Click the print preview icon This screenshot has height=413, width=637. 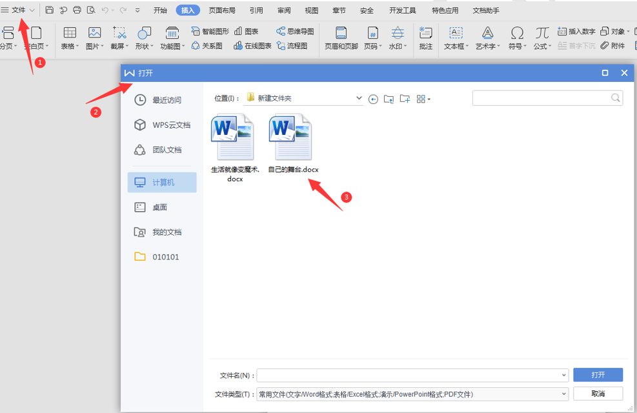91,10
